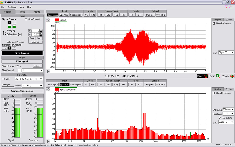Open the Resolution dropdown
This screenshot has height=147, width=235.
(x=228, y=114)
